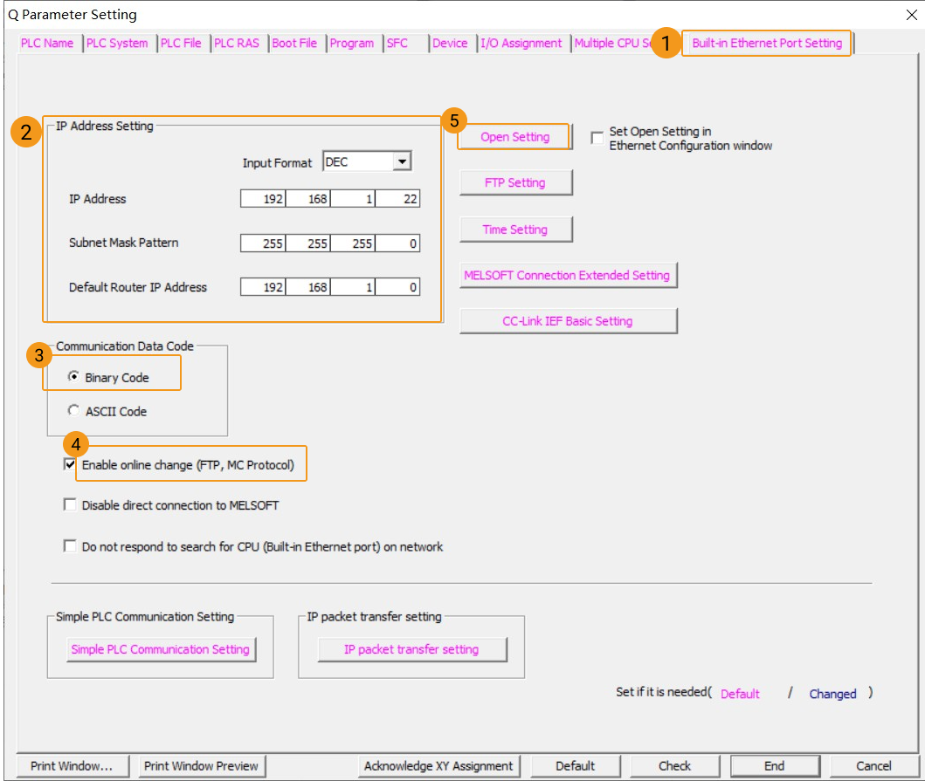This screenshot has width=925, height=781.
Task: Select the Device tab
Action: click(451, 43)
